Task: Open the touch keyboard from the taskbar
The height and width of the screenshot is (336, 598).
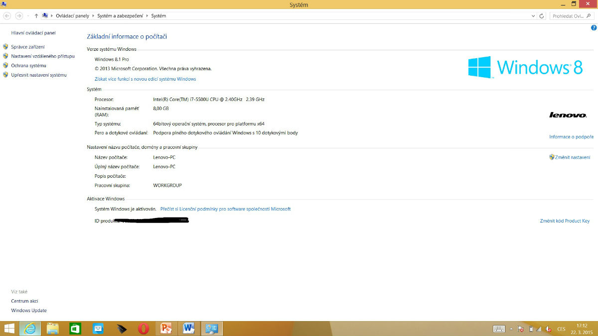Action: pyautogui.click(x=499, y=329)
